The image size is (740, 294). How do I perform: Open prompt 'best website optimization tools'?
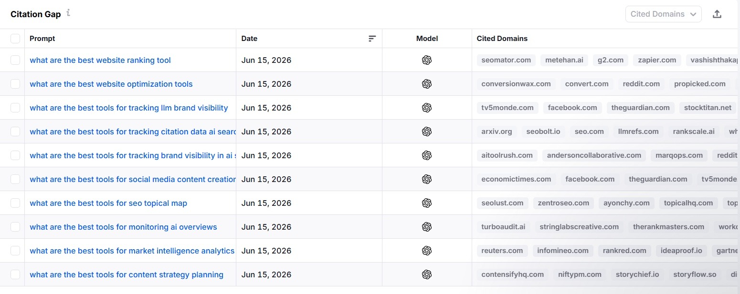click(111, 84)
